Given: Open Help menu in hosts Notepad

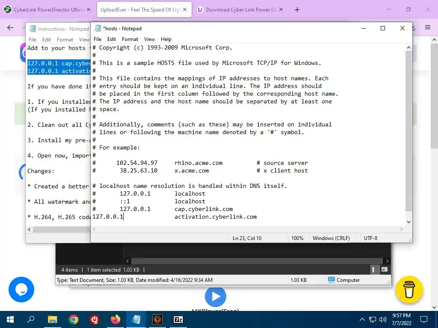Looking at the screenshot, I should (x=166, y=39).
